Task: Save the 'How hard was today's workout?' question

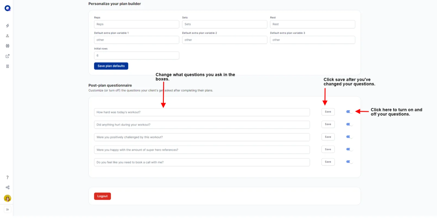Action: tap(328, 112)
